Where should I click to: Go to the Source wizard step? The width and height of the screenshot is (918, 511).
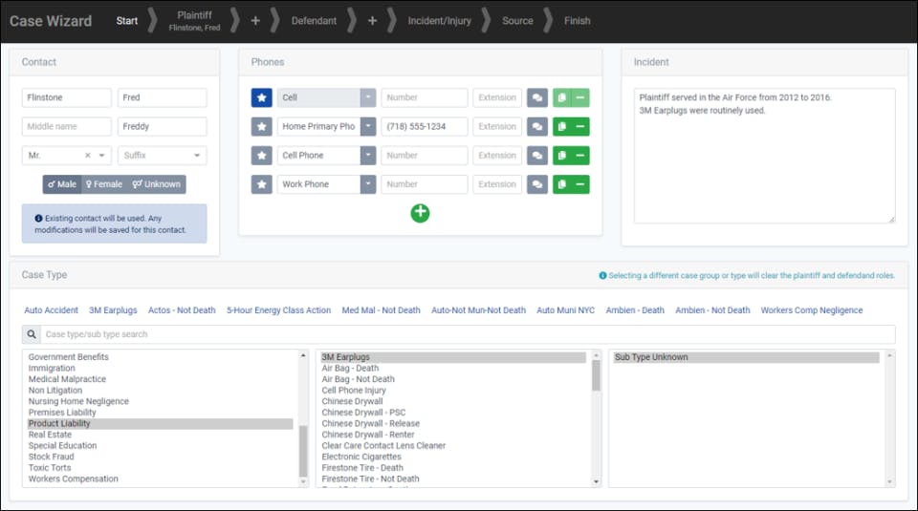[517, 20]
